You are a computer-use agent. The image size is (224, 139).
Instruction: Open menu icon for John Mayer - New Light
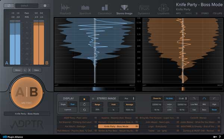(178, 122)
